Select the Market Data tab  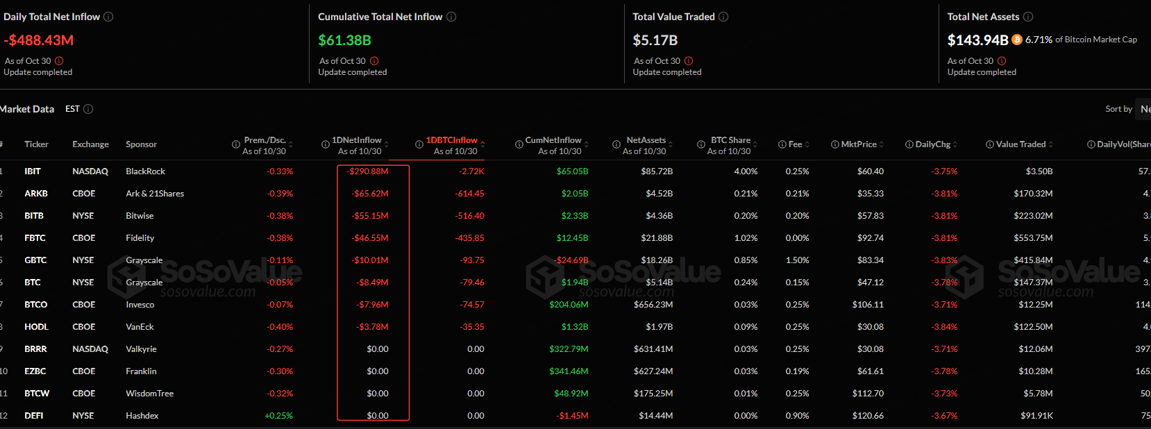26,109
